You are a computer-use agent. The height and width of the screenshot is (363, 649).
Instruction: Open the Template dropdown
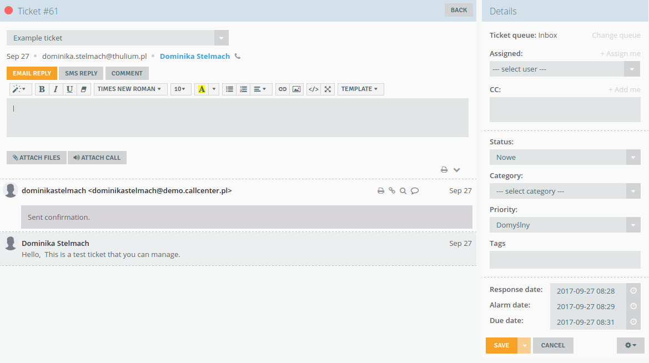360,89
